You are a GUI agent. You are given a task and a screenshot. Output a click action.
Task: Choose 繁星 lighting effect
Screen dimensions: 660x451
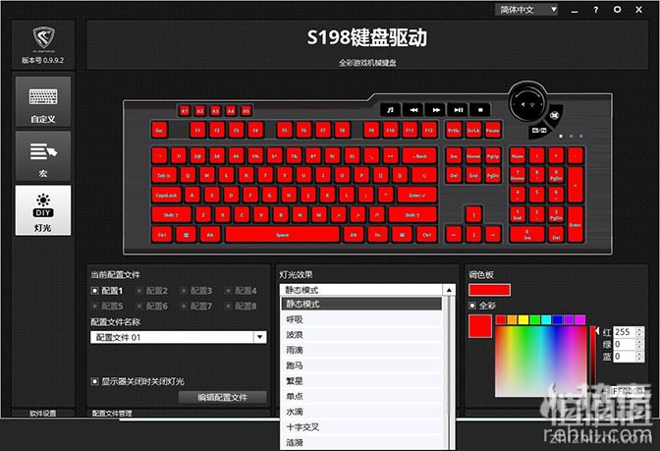click(x=361, y=381)
